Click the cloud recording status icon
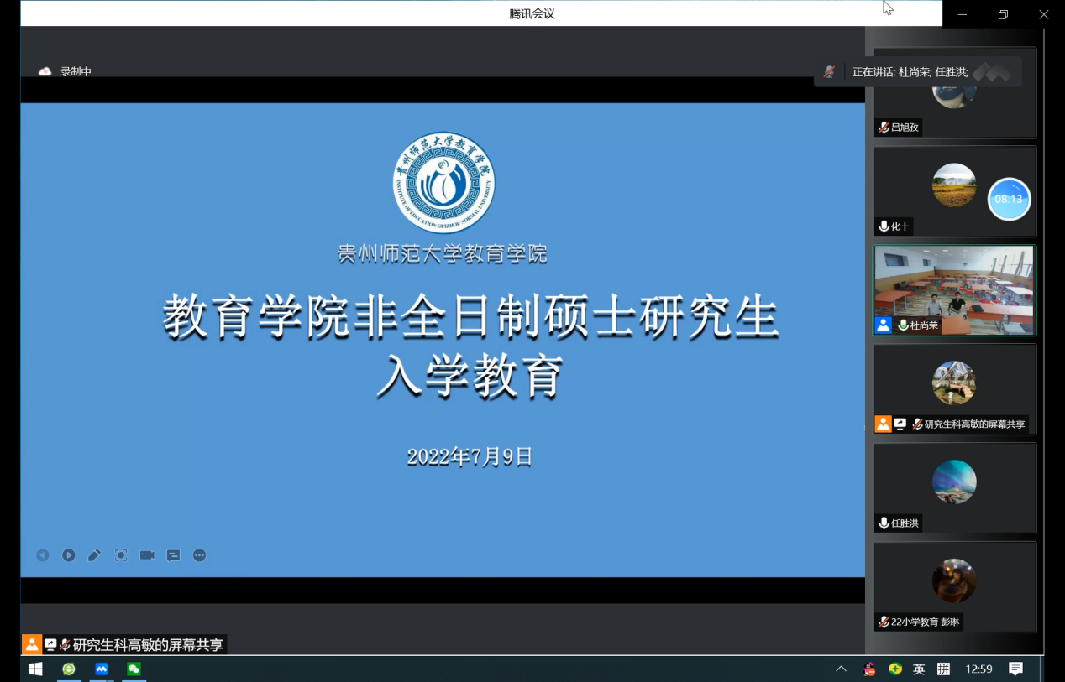 45,72
